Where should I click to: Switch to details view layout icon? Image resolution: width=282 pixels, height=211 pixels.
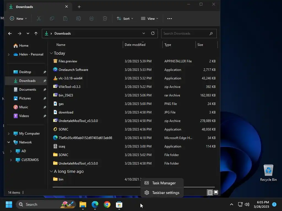click(210, 193)
